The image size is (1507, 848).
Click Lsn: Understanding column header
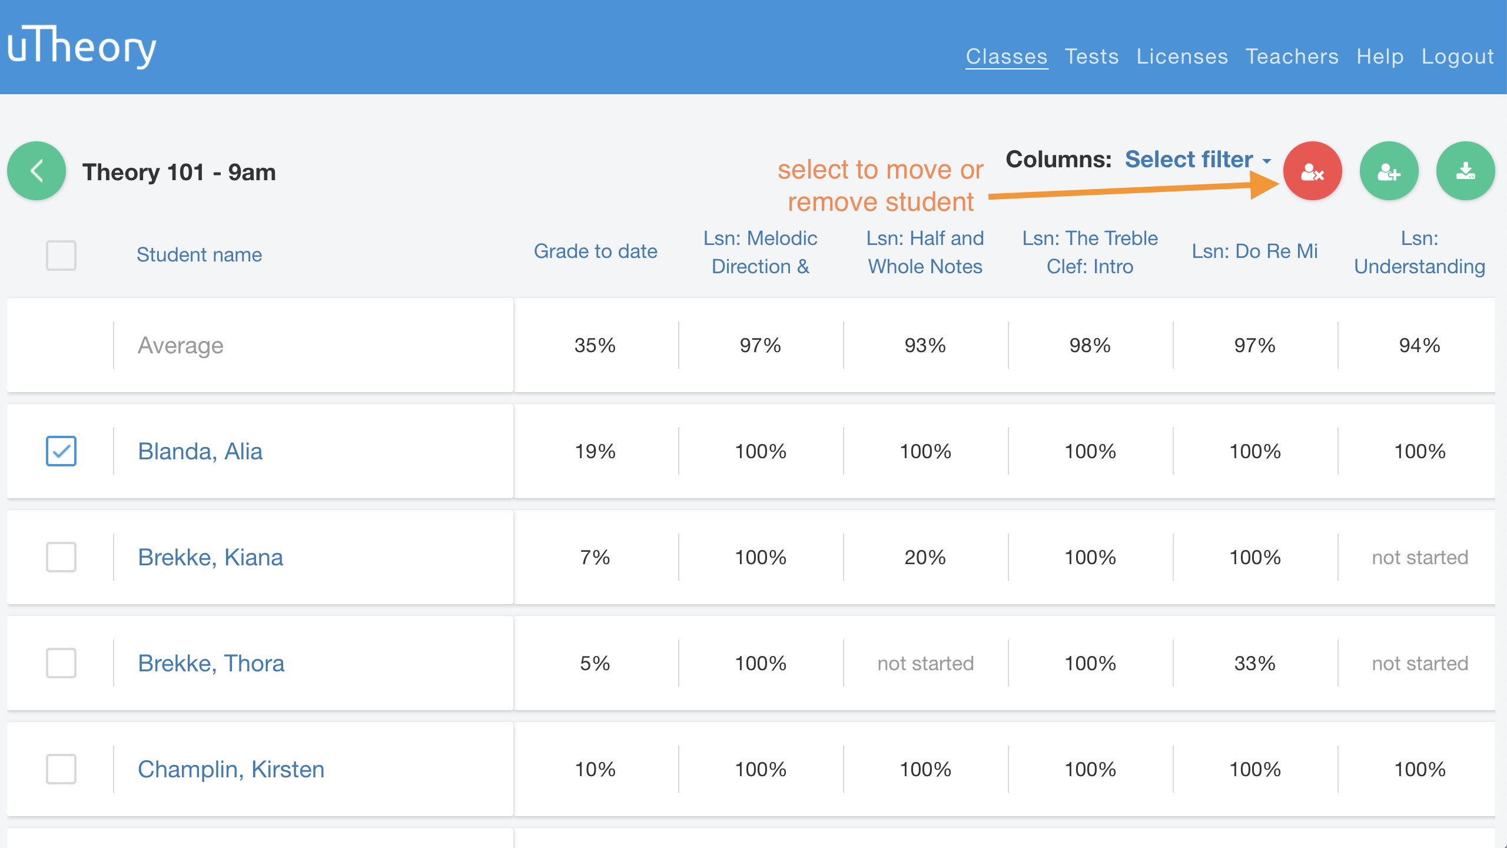coord(1419,252)
